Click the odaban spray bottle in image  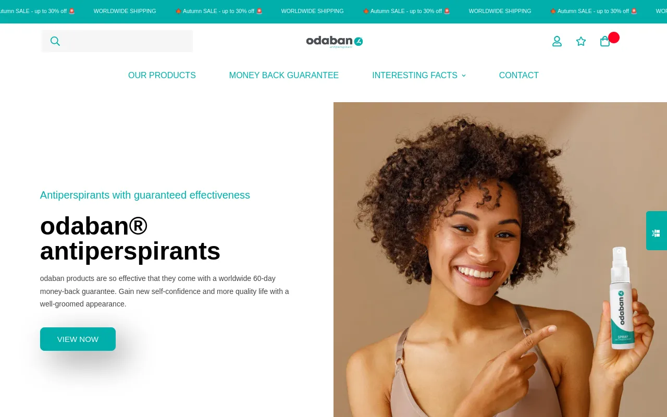pyautogui.click(x=621, y=297)
